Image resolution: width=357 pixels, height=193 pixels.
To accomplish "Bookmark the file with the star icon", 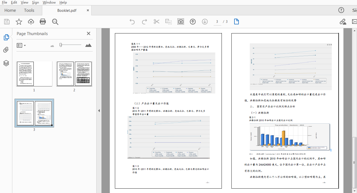I will click(x=19, y=22).
